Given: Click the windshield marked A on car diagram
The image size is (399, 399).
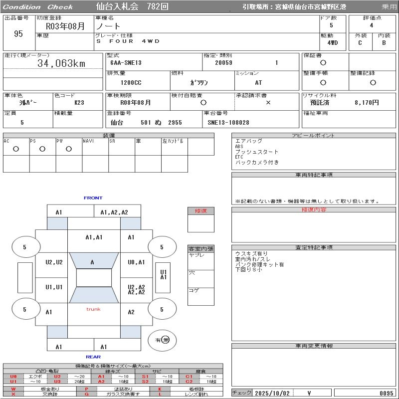Looking at the screenshot, I should (x=93, y=262).
